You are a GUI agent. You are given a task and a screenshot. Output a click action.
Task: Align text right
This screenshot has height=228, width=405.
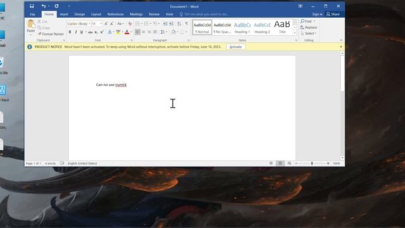pyautogui.click(x=149, y=32)
